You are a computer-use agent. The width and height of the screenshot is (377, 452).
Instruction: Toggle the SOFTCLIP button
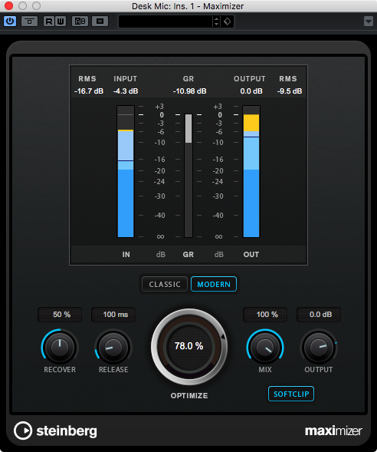tap(291, 394)
